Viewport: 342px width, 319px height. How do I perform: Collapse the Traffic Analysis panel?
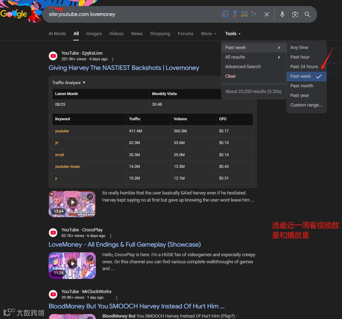tap(69, 83)
